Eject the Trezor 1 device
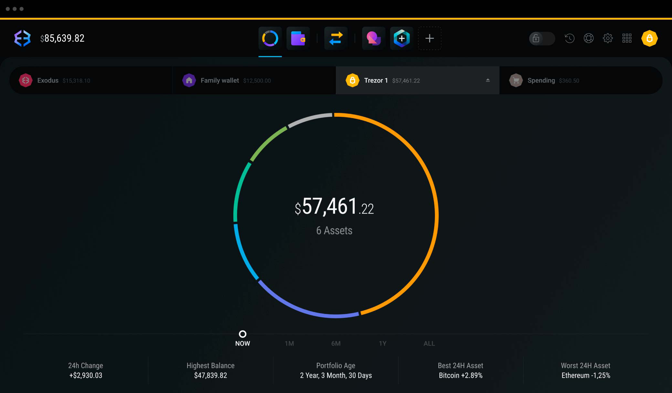 pos(488,80)
